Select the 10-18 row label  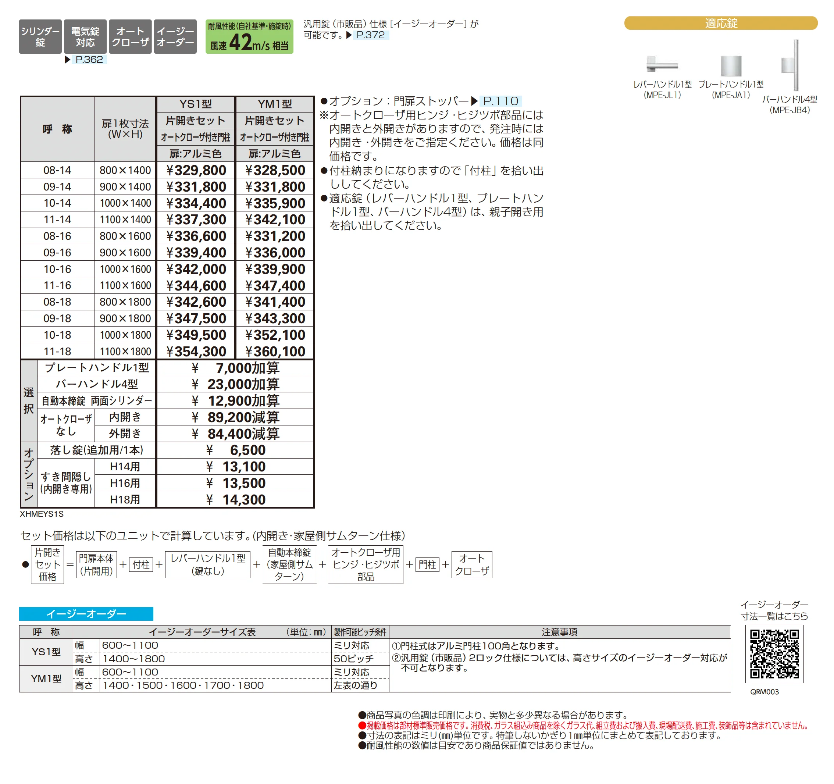(x=57, y=335)
